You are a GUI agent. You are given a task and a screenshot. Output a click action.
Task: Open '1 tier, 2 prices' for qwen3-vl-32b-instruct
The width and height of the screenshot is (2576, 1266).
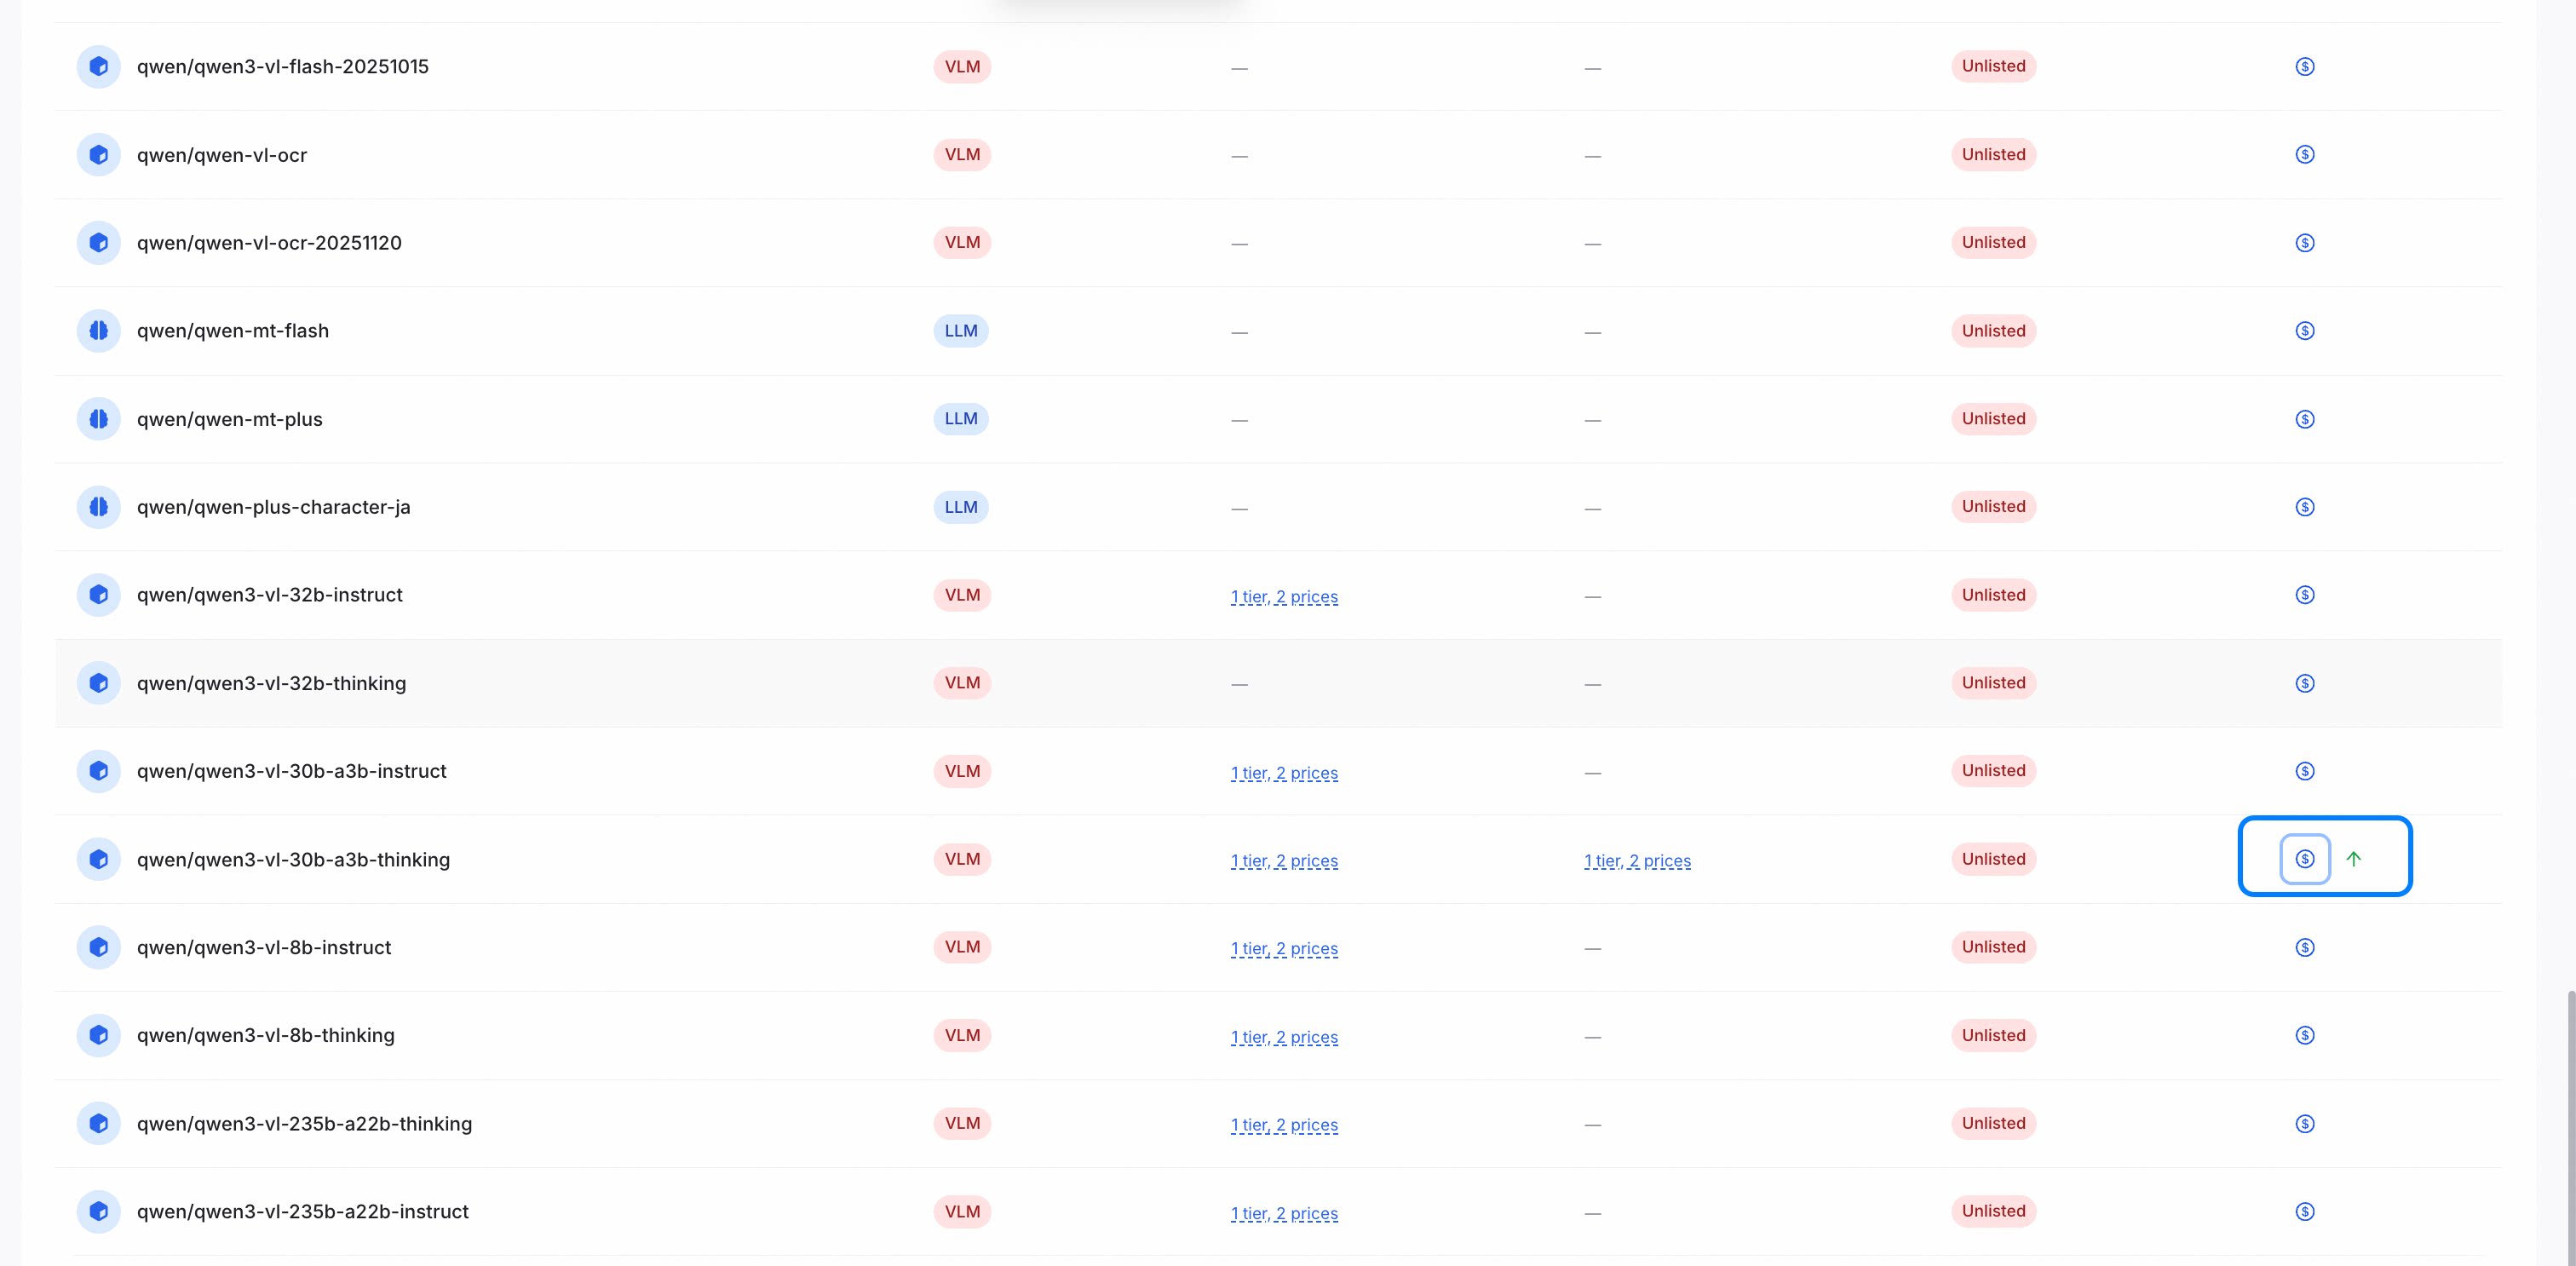coord(1284,596)
